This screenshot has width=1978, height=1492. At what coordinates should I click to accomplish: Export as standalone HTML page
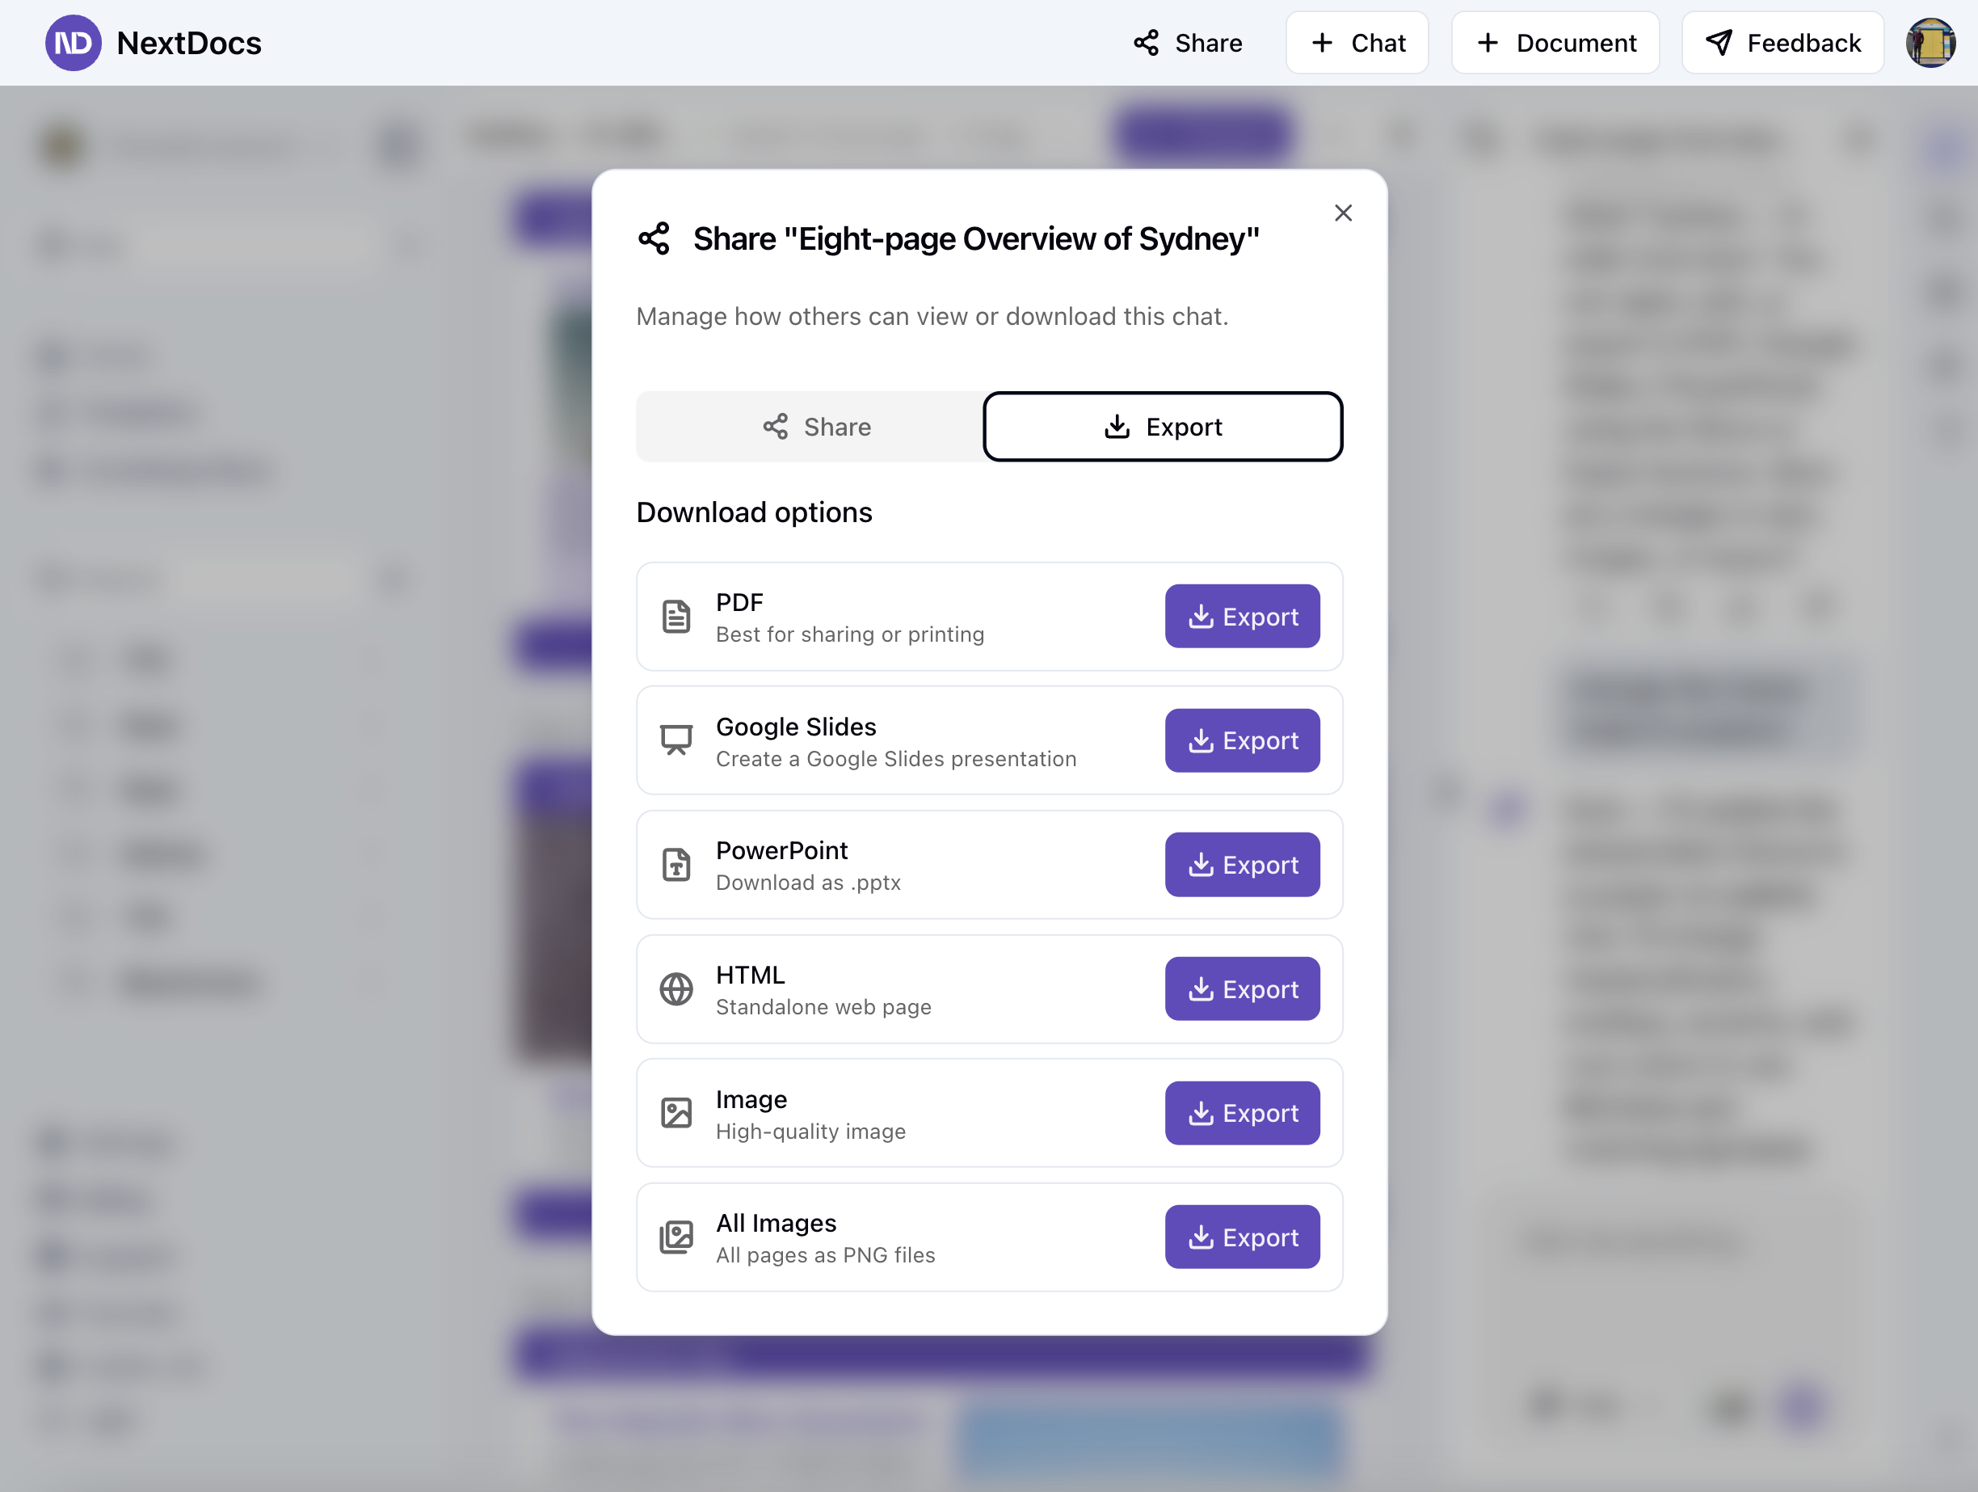(x=1241, y=989)
